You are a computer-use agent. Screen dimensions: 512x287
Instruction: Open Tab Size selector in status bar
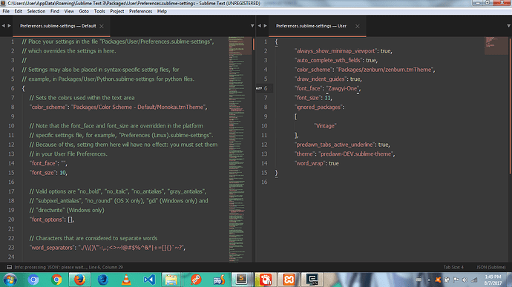point(453,267)
